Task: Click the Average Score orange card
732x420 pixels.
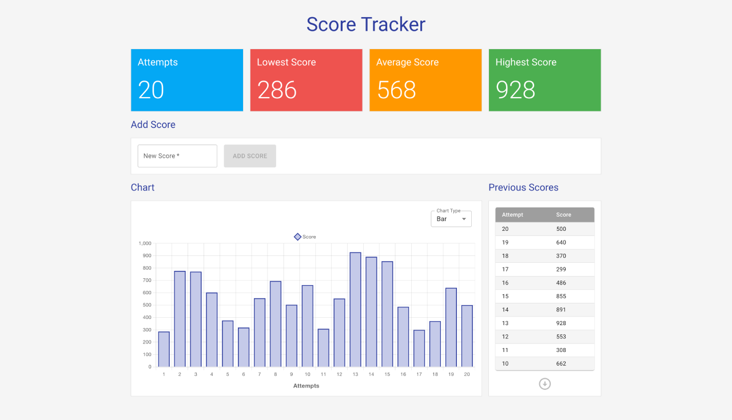Action: pos(425,80)
